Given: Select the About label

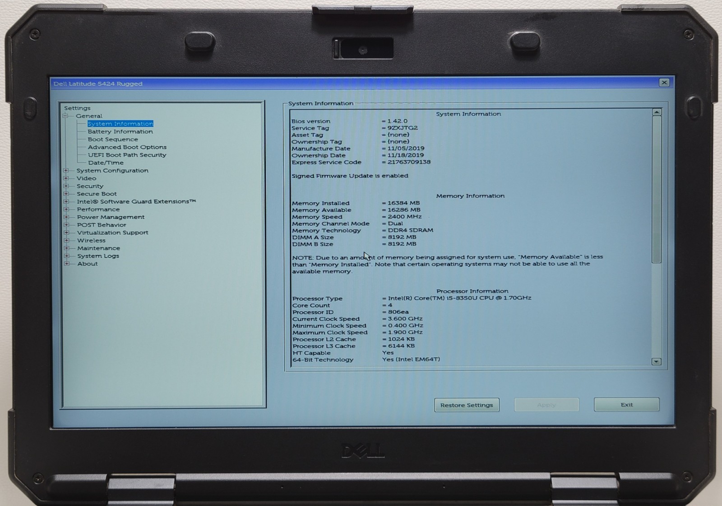Looking at the screenshot, I should pos(87,264).
